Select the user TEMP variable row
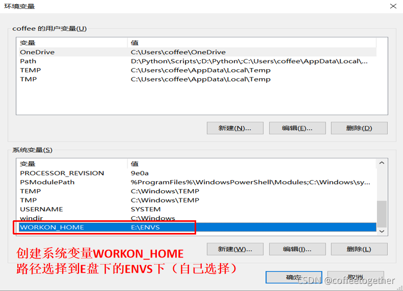 coord(197,70)
